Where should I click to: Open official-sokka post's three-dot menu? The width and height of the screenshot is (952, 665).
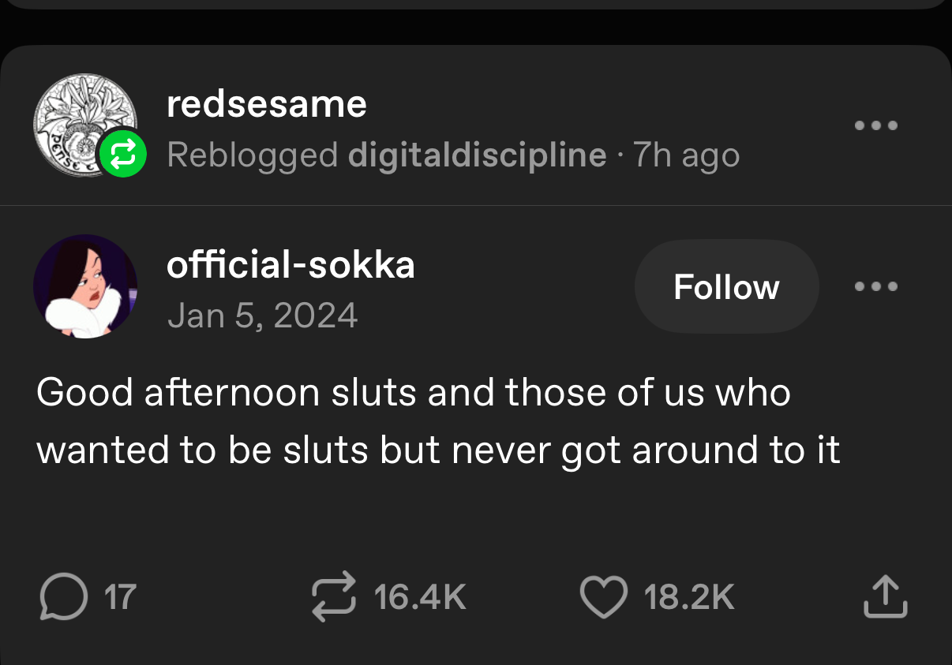point(876,286)
